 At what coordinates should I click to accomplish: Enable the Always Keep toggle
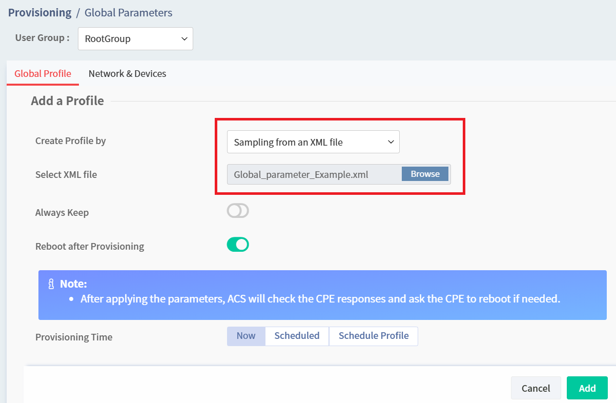click(238, 211)
